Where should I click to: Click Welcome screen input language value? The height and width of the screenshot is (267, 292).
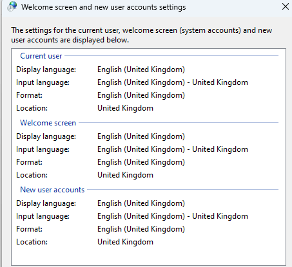point(173,149)
